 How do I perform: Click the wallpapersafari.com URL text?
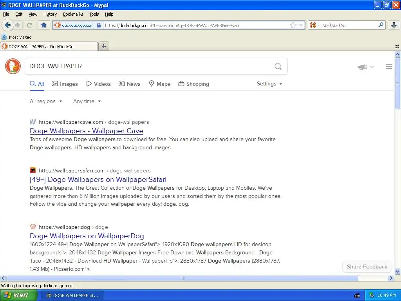coord(95,171)
